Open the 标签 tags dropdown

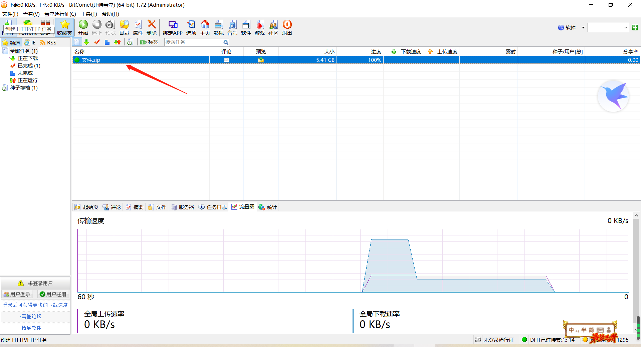tap(149, 42)
